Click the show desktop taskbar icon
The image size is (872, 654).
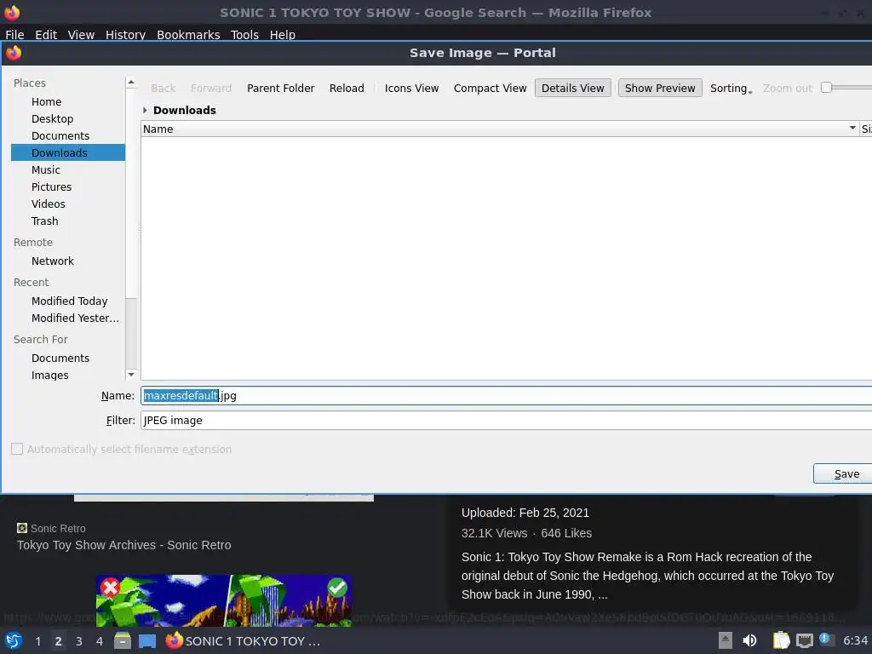coord(146,640)
